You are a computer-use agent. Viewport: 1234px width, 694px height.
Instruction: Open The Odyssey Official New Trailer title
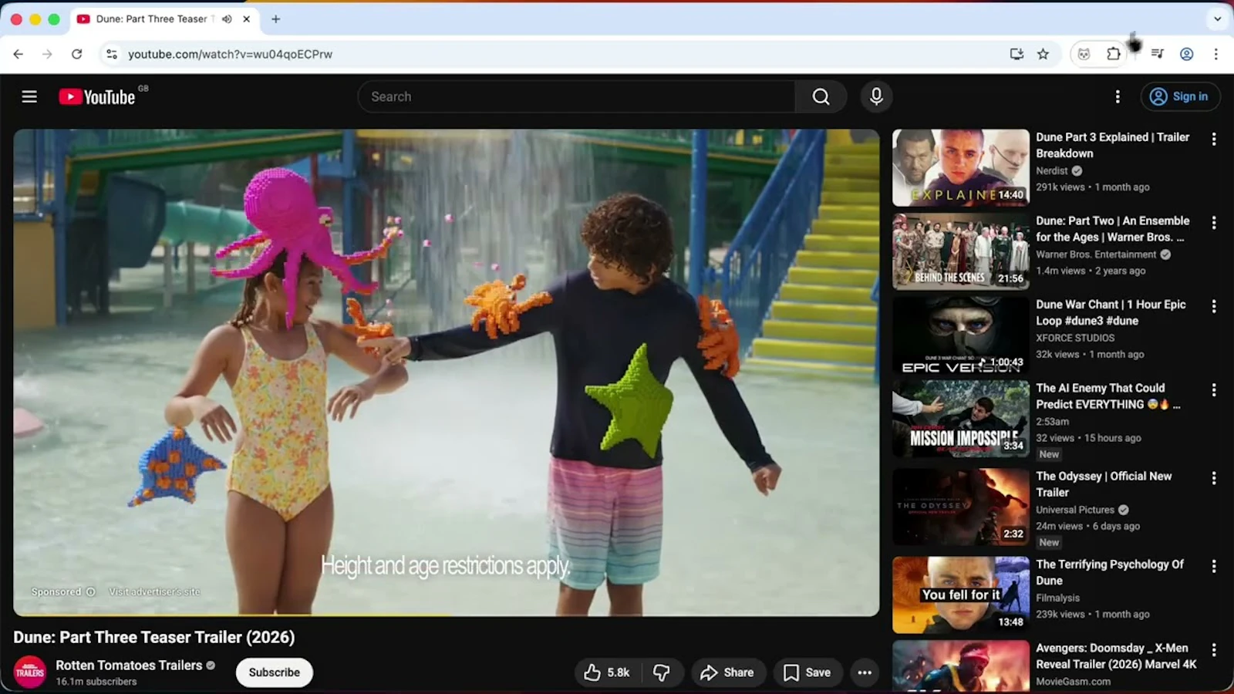[x=1104, y=484]
